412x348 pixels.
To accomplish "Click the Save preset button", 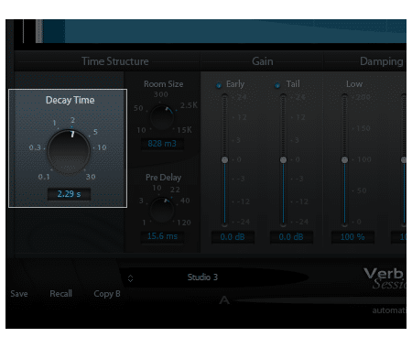I will (19, 294).
